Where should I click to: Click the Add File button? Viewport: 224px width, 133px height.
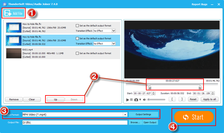click(x=14, y=13)
